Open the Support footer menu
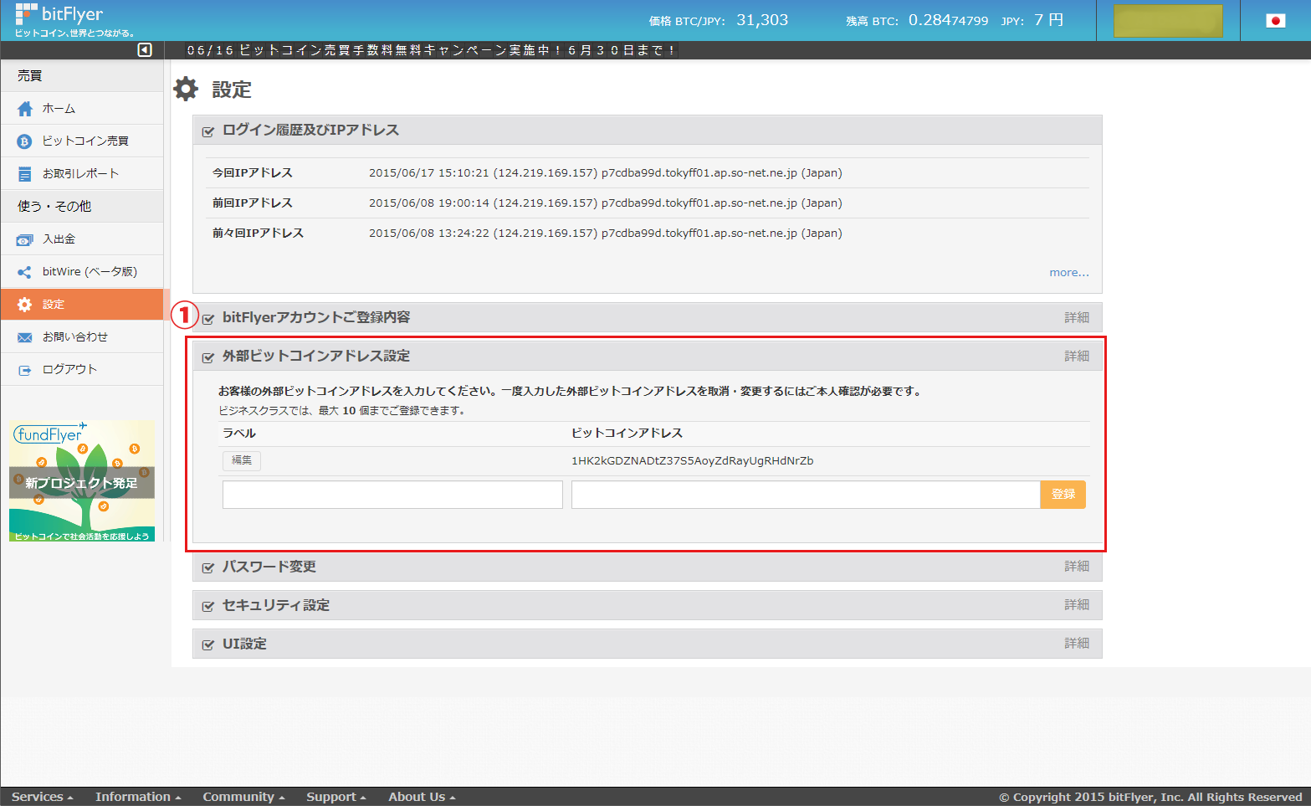Screen dimensions: 1311x806 (336, 797)
